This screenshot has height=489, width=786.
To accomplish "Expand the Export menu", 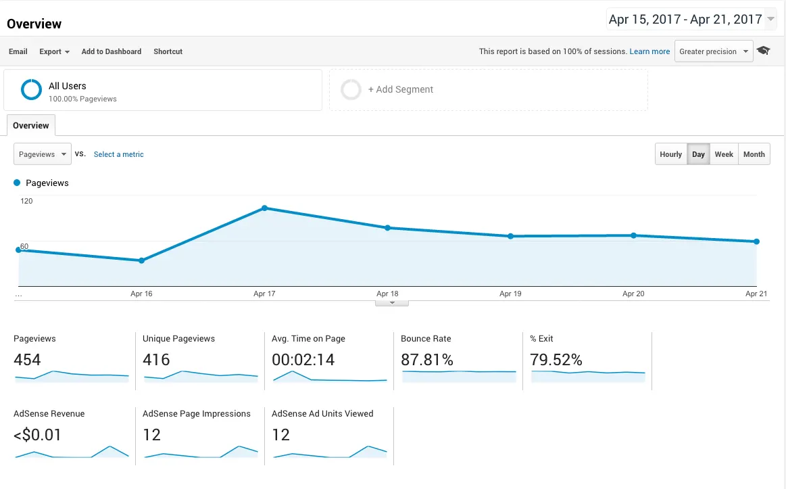I will [54, 51].
